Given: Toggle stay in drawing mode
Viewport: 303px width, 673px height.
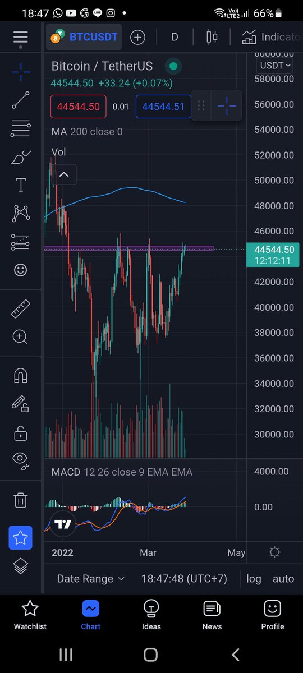Looking at the screenshot, I should 21,404.
